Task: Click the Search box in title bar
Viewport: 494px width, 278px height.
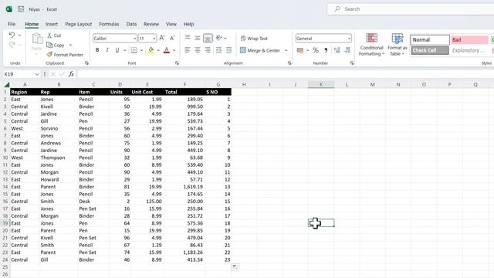Action: 410,9
